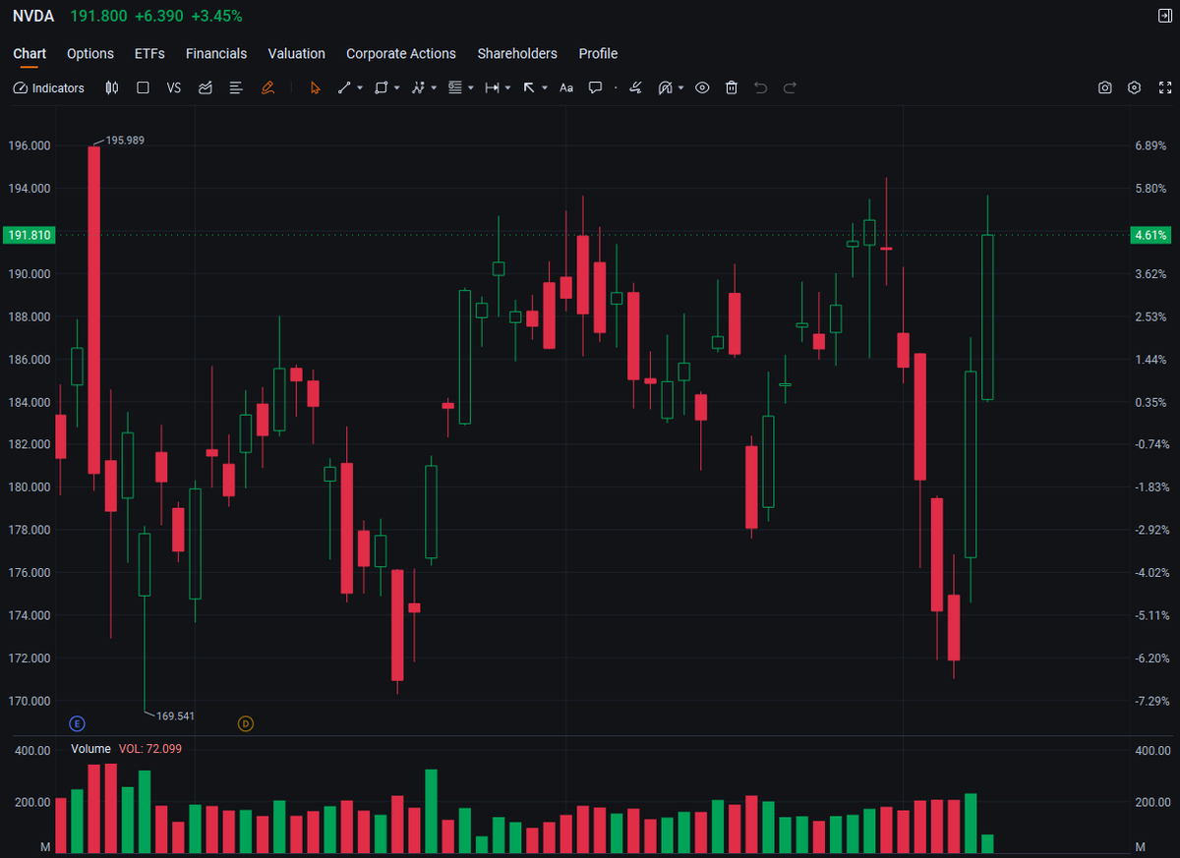Viewport: 1180px width, 858px height.
Task: Expand the magnet mode dropdown arrow
Action: coord(680,87)
